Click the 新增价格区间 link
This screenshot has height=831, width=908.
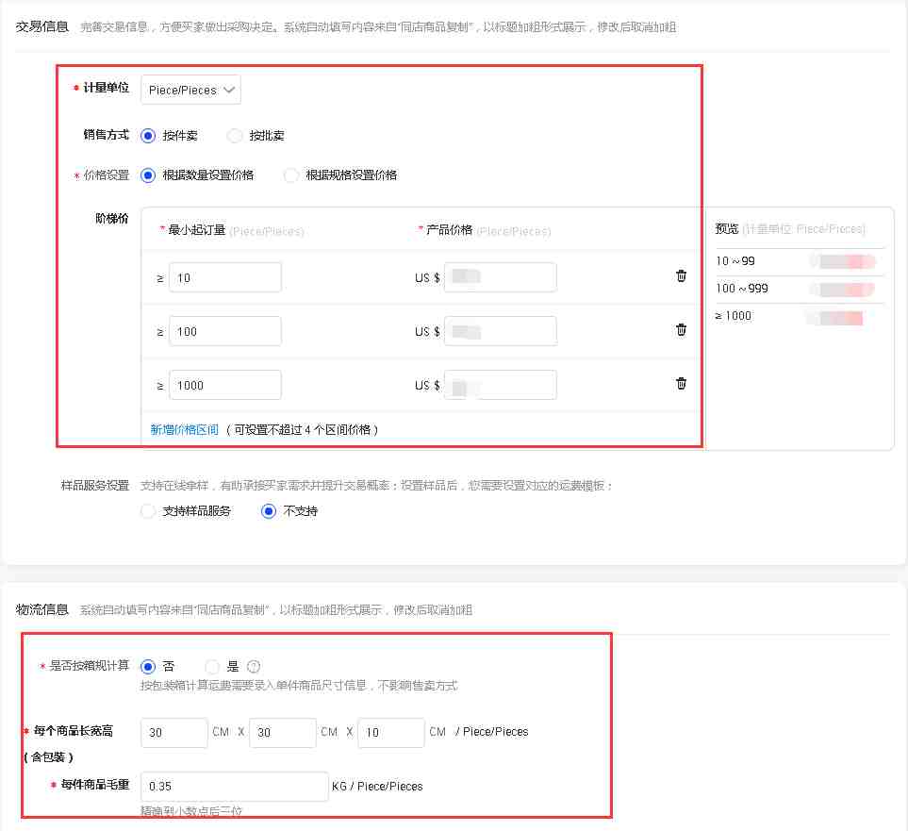(184, 429)
